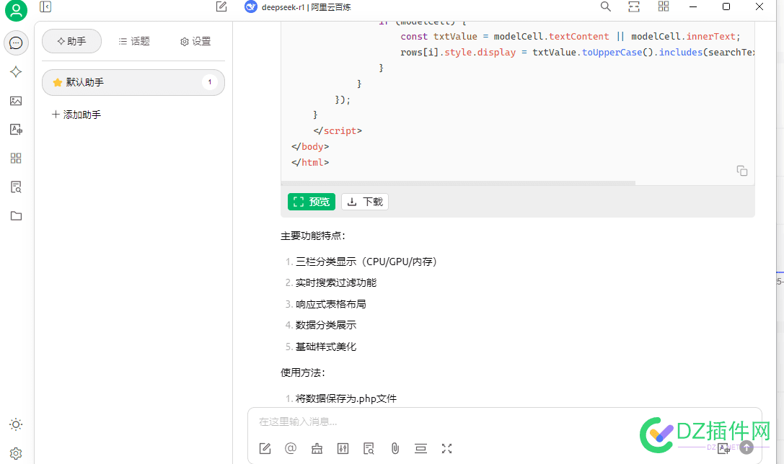Click the attachment paperclip icon in input bar
The width and height of the screenshot is (784, 464).
(x=395, y=448)
